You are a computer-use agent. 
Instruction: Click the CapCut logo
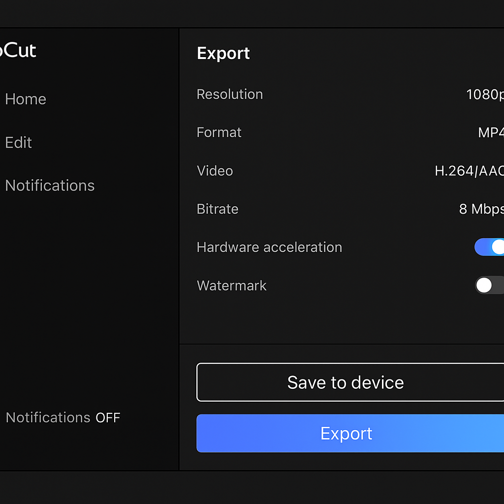[x=19, y=51]
